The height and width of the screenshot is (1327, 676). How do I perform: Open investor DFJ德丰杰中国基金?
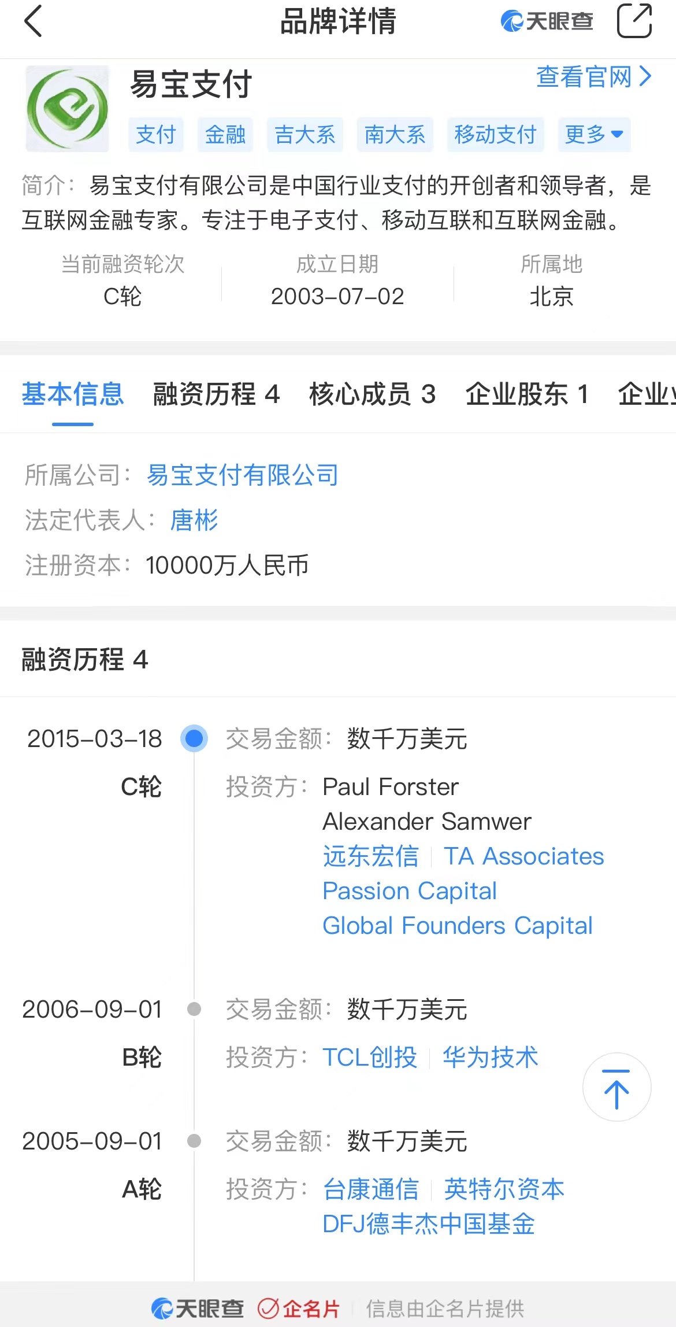click(x=429, y=1224)
